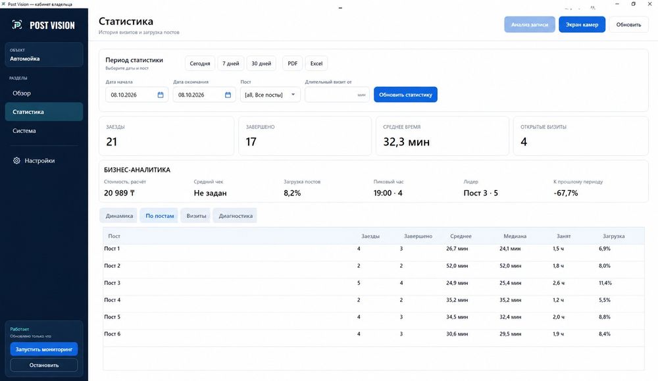Click the Остановить button
The image size is (658, 381).
(x=44, y=365)
